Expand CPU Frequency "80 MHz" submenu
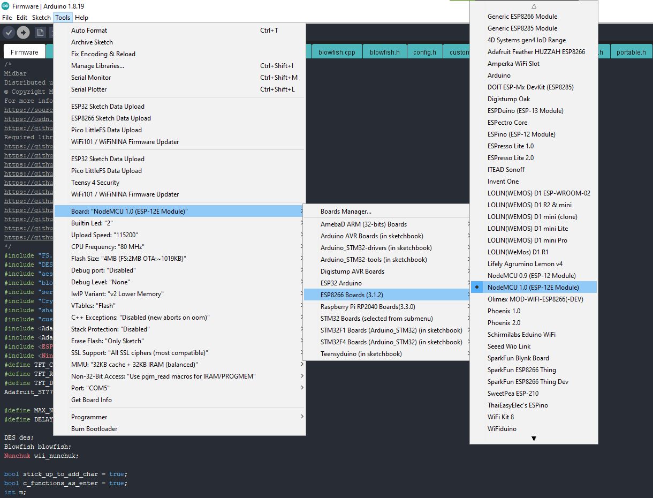Screen dimensions: 653x498 click(x=180, y=247)
